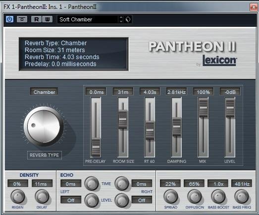Screen dimensions: 259x215
Task: Click the Diffusion knob
Action: coord(195,197)
